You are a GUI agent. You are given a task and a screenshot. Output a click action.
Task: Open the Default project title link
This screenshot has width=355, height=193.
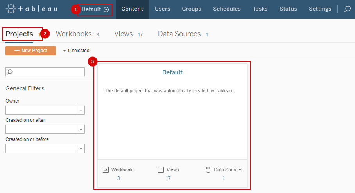pyautogui.click(x=172, y=72)
